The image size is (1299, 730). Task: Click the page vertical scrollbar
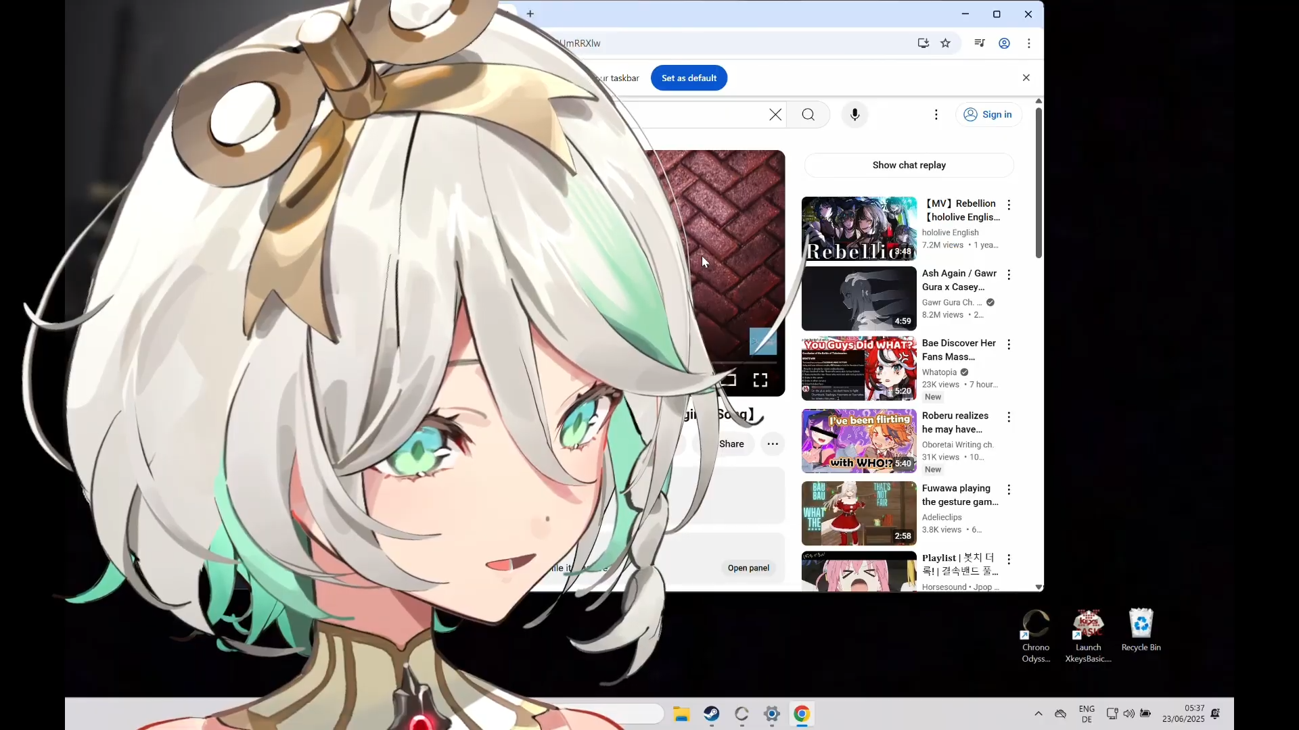point(1039,182)
